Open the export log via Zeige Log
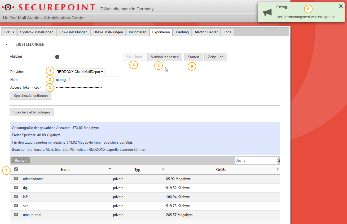The image size is (347, 224). pyautogui.click(x=215, y=57)
